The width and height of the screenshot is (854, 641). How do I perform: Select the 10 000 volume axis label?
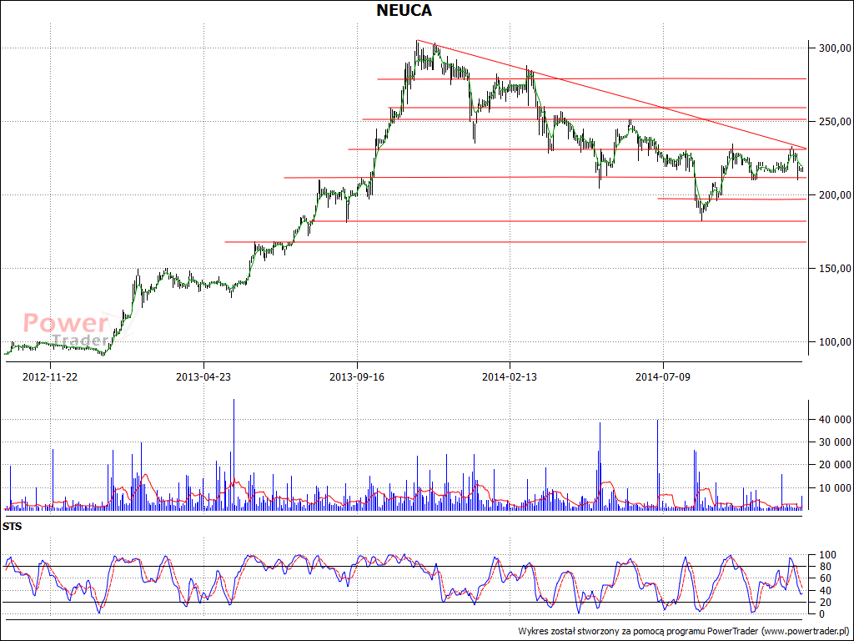836,487
